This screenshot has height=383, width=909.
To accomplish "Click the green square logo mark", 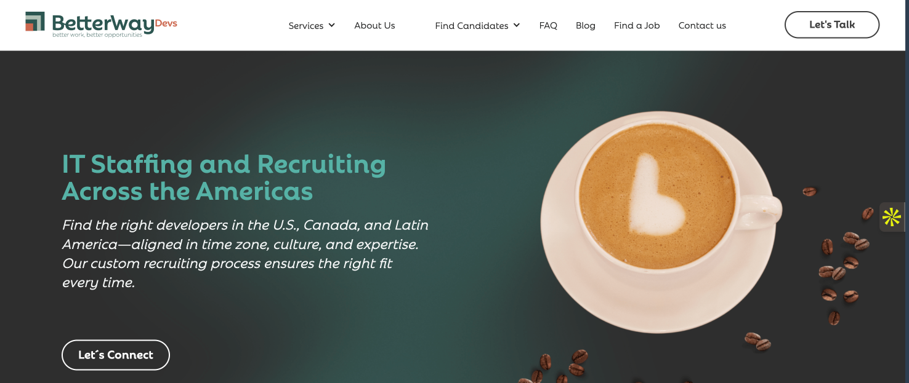I will tap(35, 21).
